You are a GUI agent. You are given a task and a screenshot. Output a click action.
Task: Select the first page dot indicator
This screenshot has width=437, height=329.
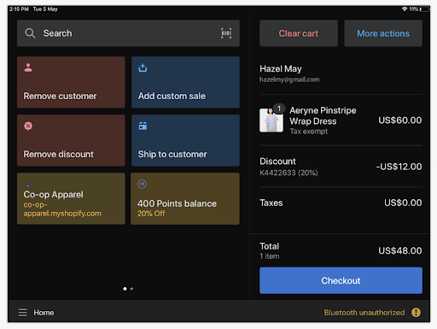(125, 289)
